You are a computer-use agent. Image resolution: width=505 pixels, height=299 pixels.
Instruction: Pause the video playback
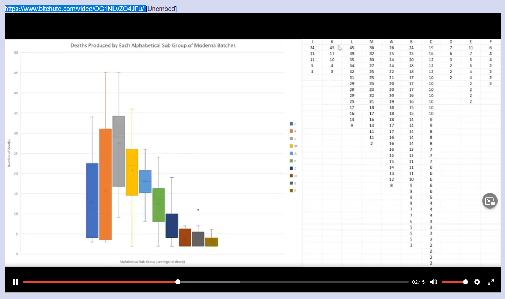tap(16, 282)
